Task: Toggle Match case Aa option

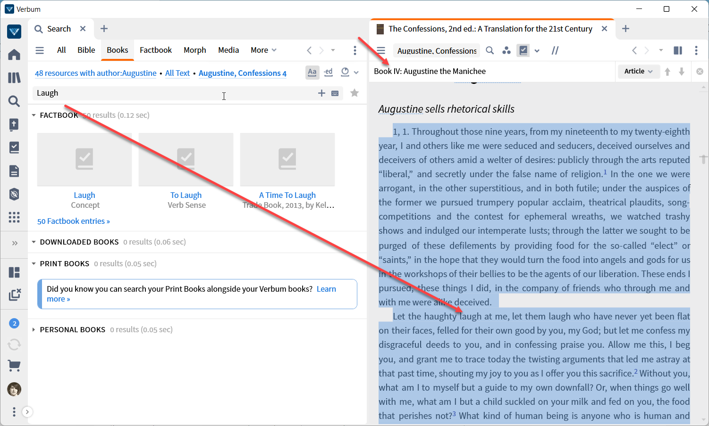Action: coord(312,72)
